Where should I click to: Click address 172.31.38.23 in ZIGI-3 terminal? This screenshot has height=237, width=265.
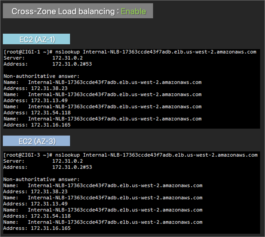pyautogui.click(x=35, y=192)
